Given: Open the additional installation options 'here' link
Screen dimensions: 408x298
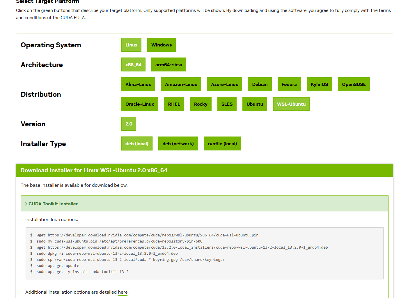Looking at the screenshot, I should point(123,292).
